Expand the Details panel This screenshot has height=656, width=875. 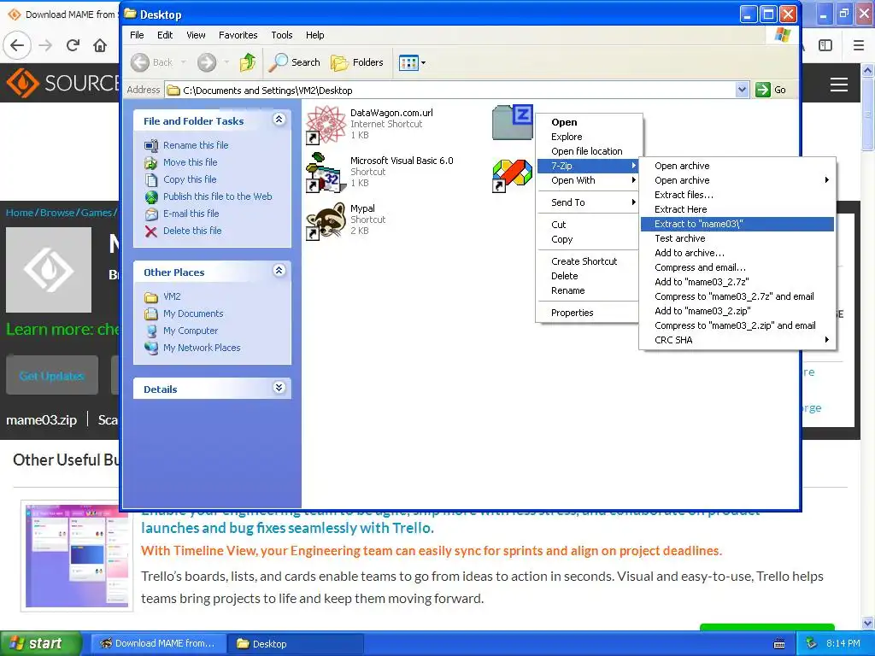[279, 388]
